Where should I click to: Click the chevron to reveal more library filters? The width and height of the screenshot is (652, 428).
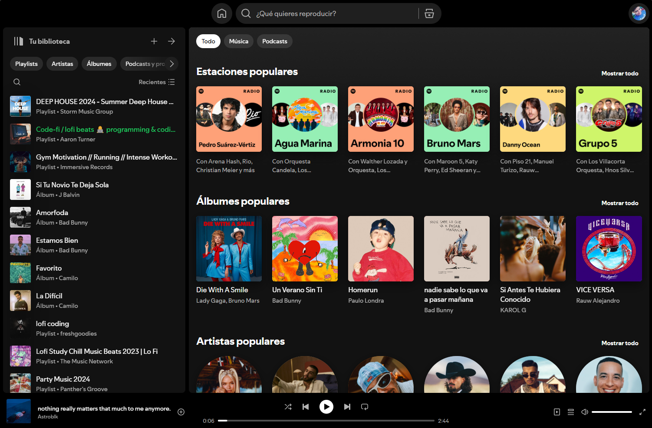pos(173,64)
